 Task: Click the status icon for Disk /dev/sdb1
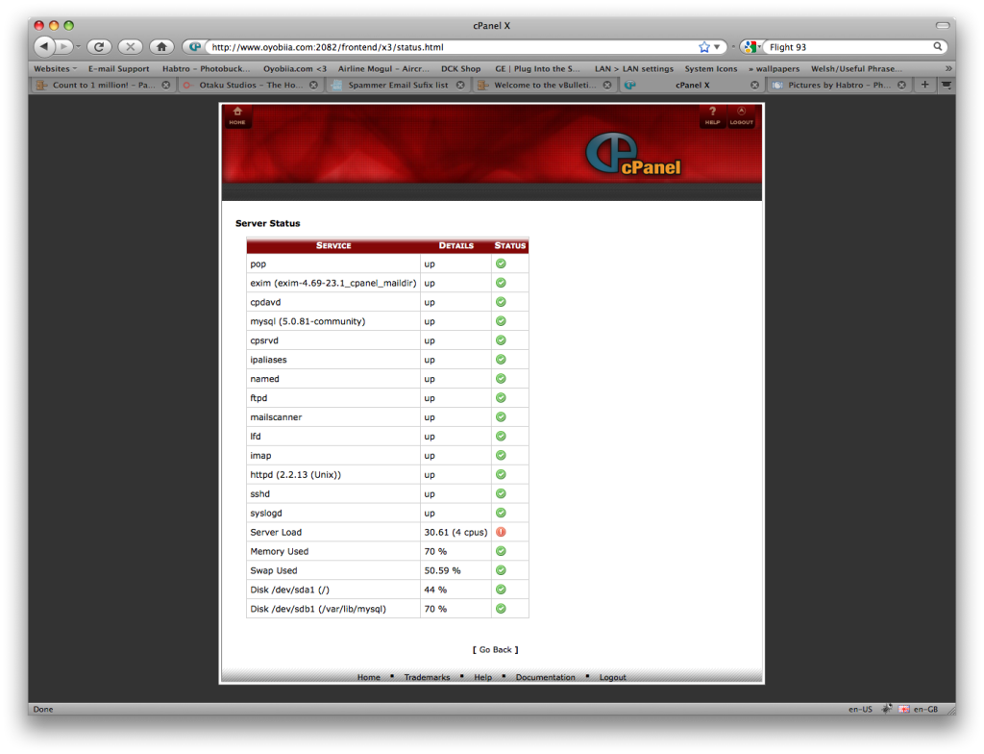(501, 609)
